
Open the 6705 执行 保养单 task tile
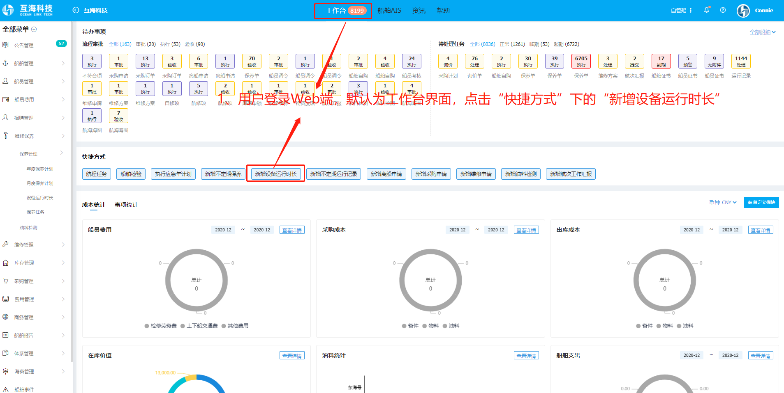tap(581, 62)
